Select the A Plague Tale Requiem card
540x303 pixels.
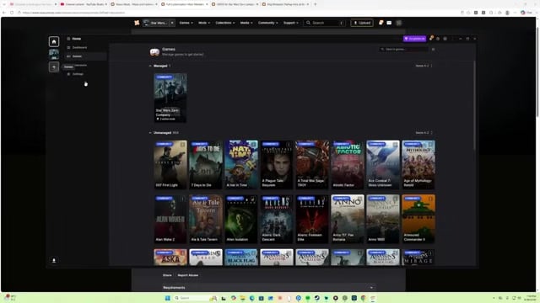tap(277, 165)
